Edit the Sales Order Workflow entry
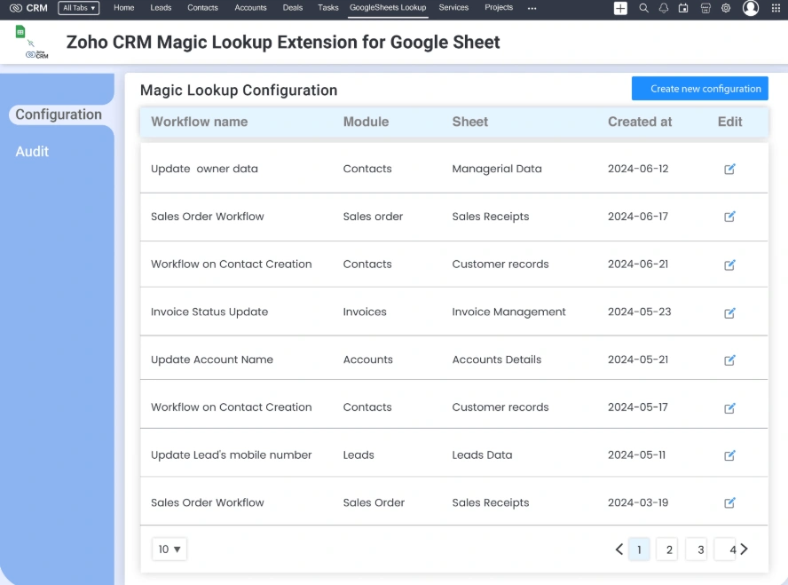The width and height of the screenshot is (788, 585). pyautogui.click(x=729, y=217)
